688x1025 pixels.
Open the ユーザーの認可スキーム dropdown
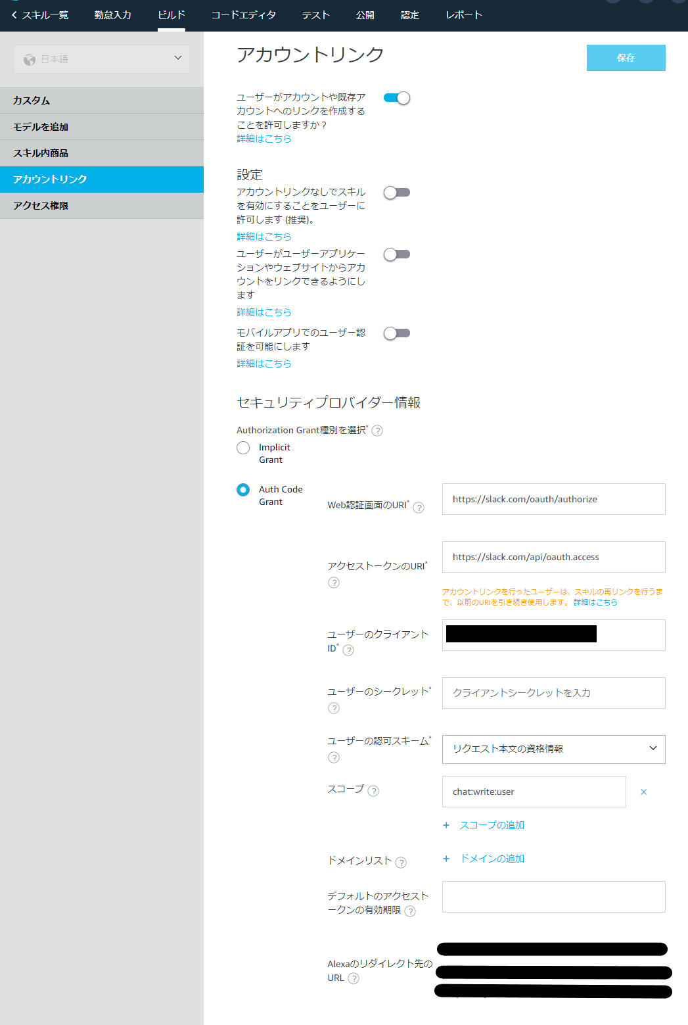point(554,750)
